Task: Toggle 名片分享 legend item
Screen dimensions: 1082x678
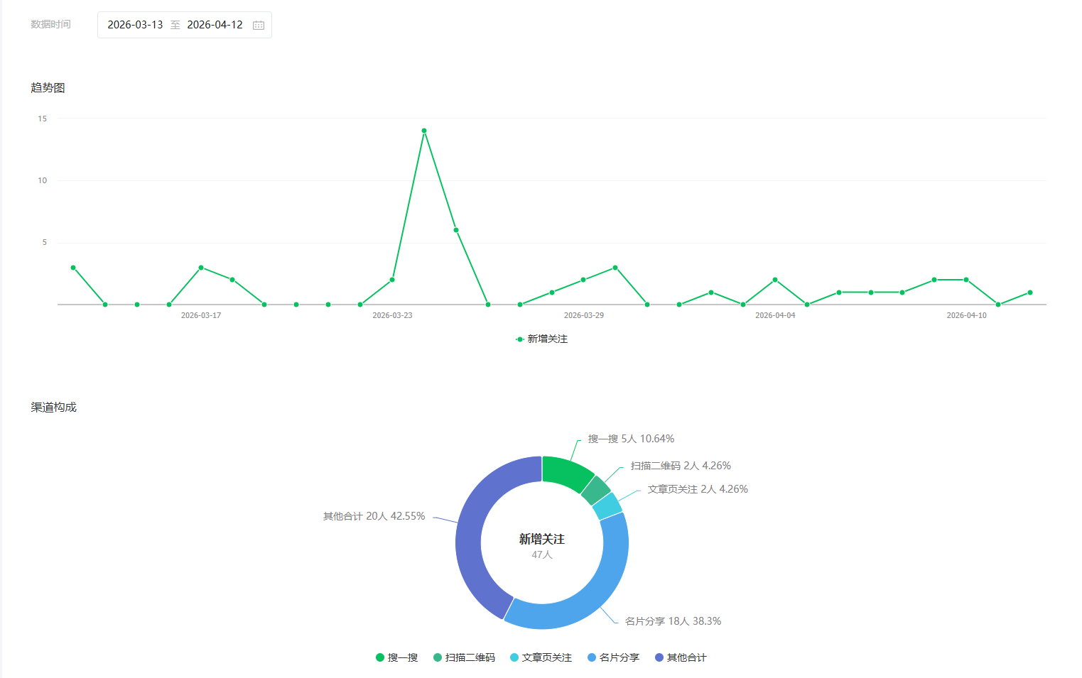Action: 613,657
